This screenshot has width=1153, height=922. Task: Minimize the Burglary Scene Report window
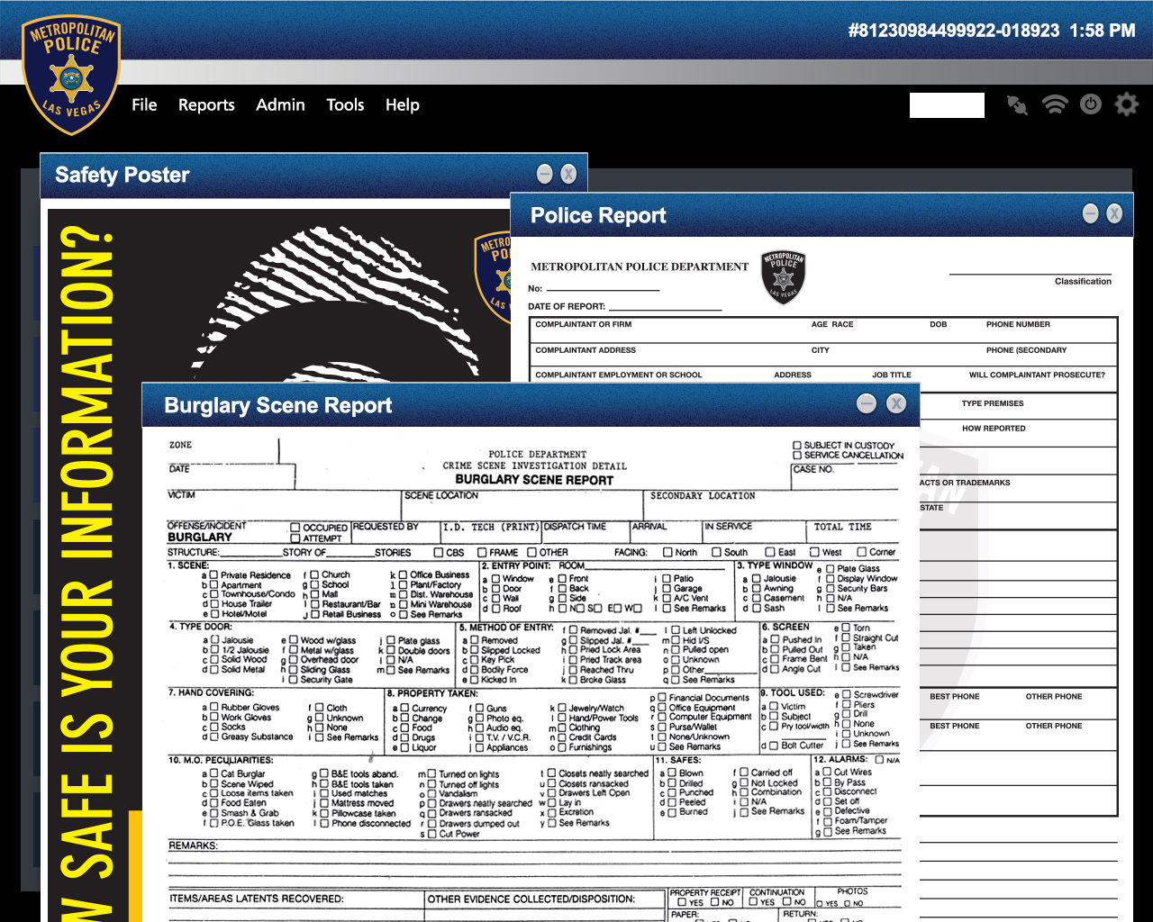(867, 403)
